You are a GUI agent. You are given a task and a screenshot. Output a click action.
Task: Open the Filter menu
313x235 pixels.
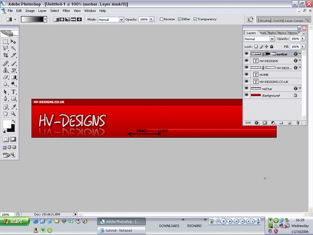(66, 11)
